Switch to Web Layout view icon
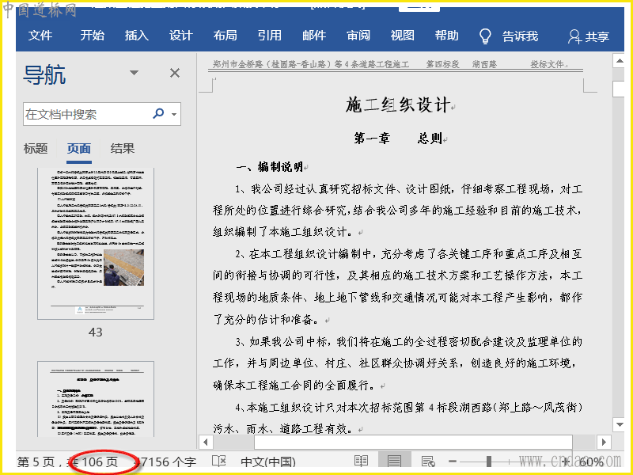Screen dimensions: 633x475 click(427, 462)
